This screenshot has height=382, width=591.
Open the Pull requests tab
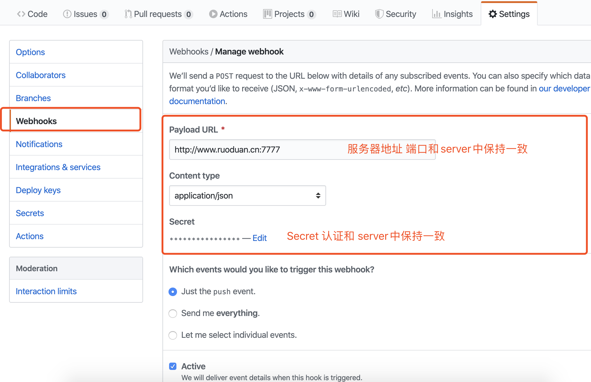tap(158, 14)
